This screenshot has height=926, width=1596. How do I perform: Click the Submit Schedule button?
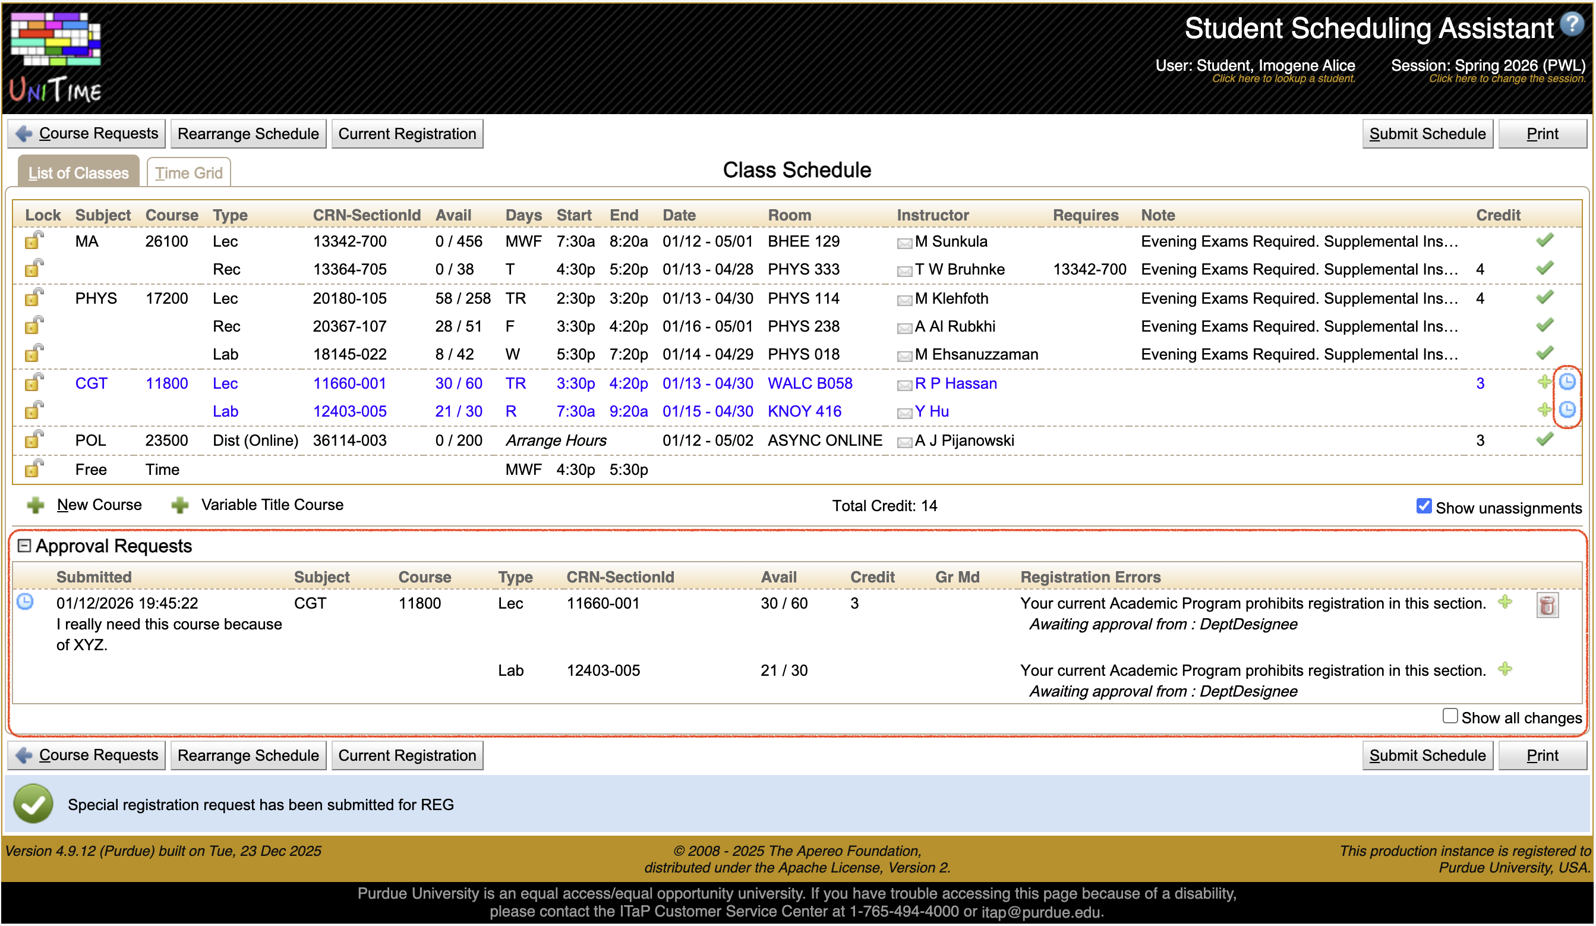1426,134
